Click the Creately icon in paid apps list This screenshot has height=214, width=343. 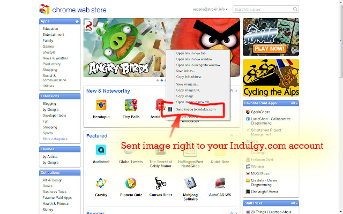(248, 180)
